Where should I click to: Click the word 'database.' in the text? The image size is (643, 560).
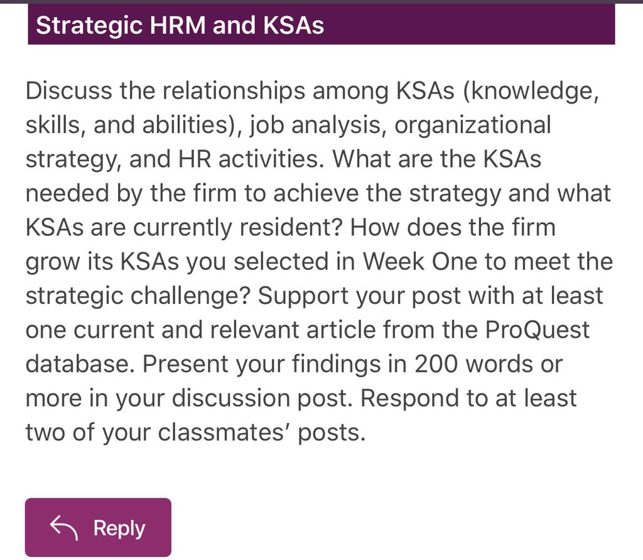[80, 363]
